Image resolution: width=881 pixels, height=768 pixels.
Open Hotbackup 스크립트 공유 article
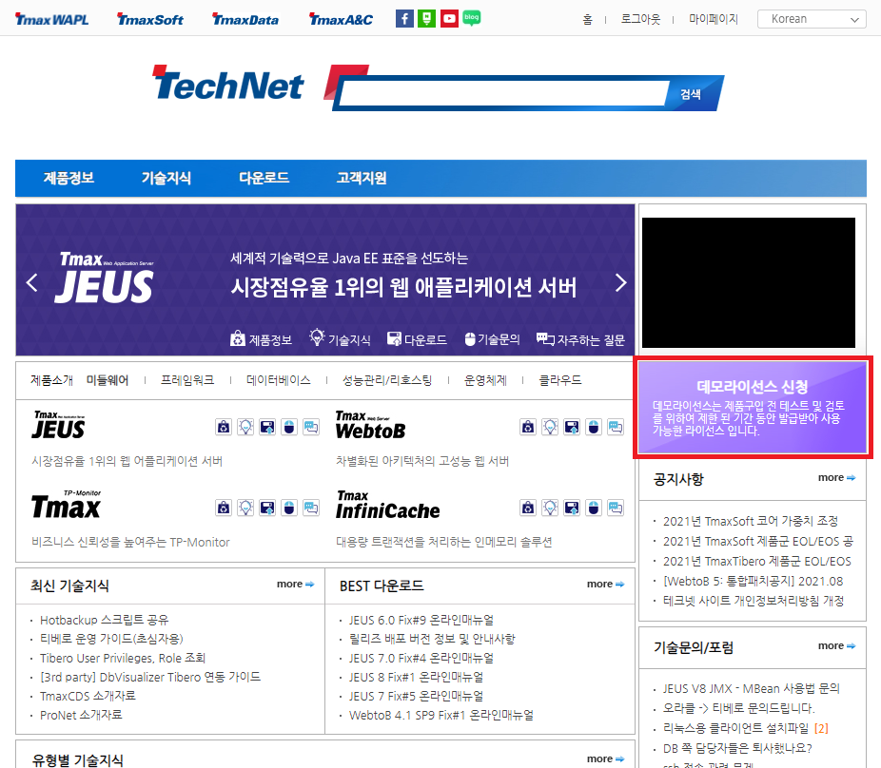(105, 621)
